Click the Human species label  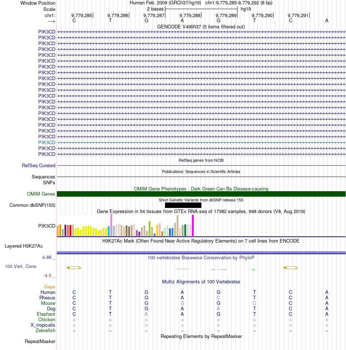pyautogui.click(x=48, y=292)
